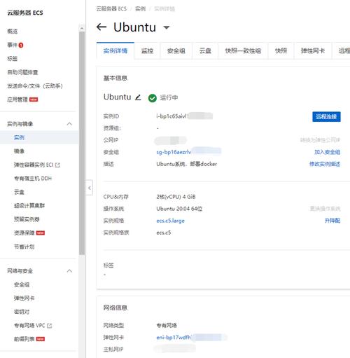Viewport: 350px width, 358px height.
Task: Click the pencil edit icon next to Ubuntu
Action: pyautogui.click(x=138, y=97)
